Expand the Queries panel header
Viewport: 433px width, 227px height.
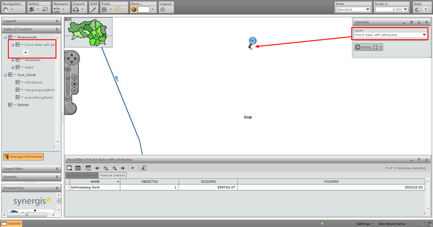(31, 177)
